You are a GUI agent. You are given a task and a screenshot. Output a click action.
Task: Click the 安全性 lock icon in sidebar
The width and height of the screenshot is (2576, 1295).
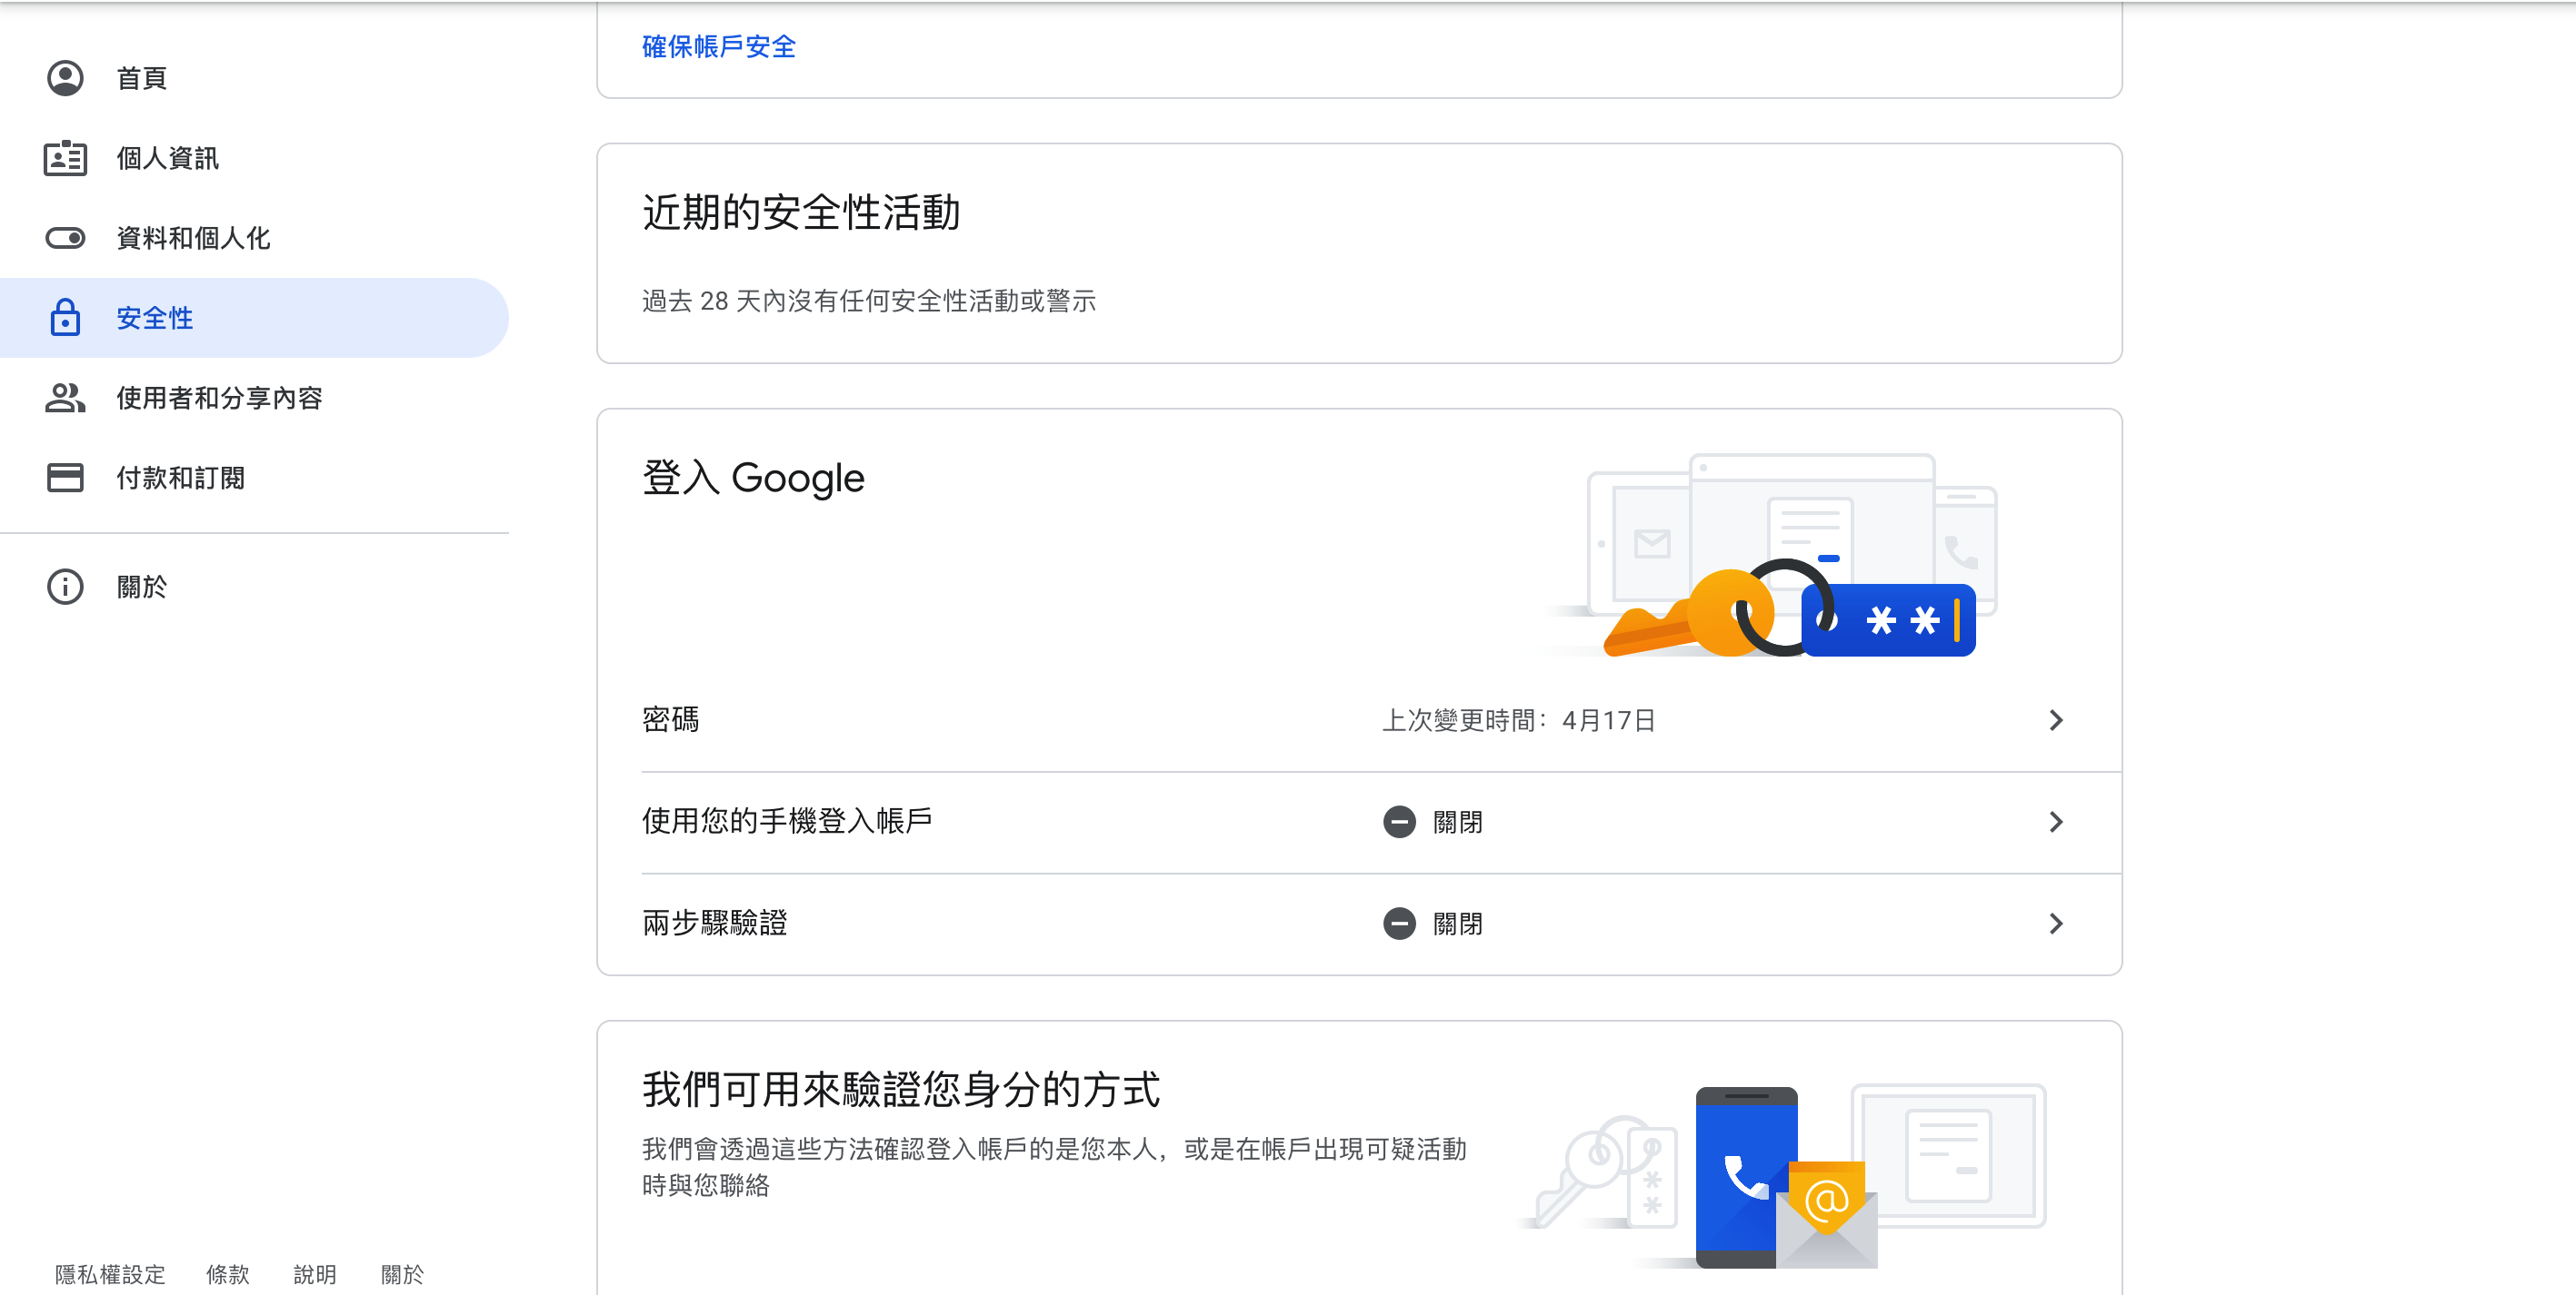coord(65,318)
